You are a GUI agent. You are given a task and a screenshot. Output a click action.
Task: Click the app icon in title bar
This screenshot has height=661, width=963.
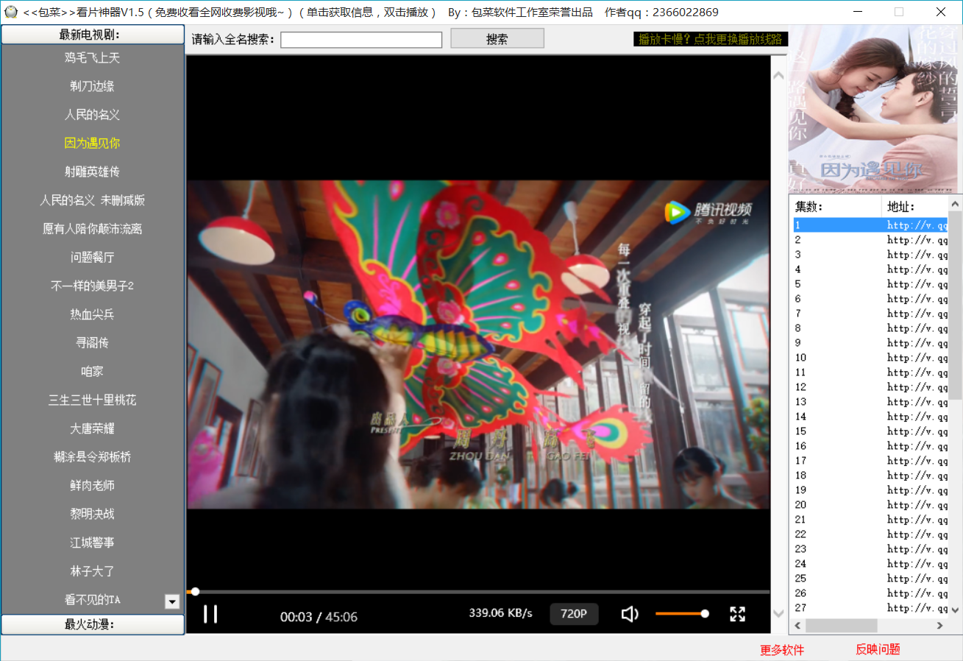tap(10, 12)
